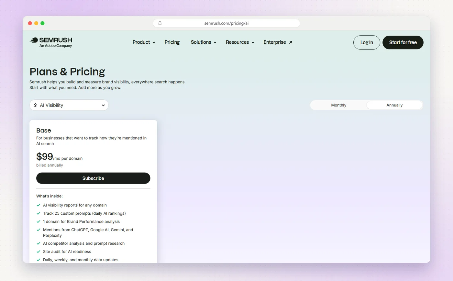The image size is (453, 281).
Task: Click '1 domain for Brand Performance analysis'
Action: point(81,222)
